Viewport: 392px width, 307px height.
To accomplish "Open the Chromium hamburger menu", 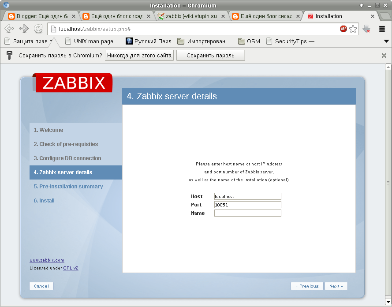I will (382, 29).
